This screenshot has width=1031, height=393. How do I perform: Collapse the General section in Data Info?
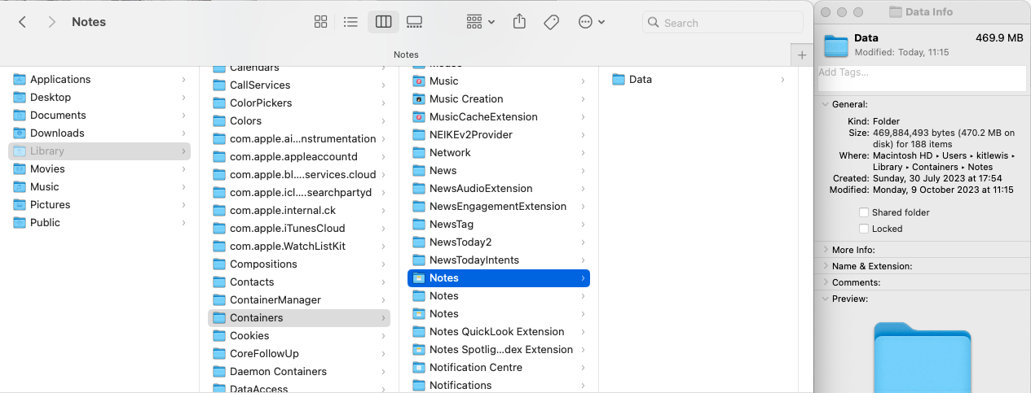tap(825, 104)
